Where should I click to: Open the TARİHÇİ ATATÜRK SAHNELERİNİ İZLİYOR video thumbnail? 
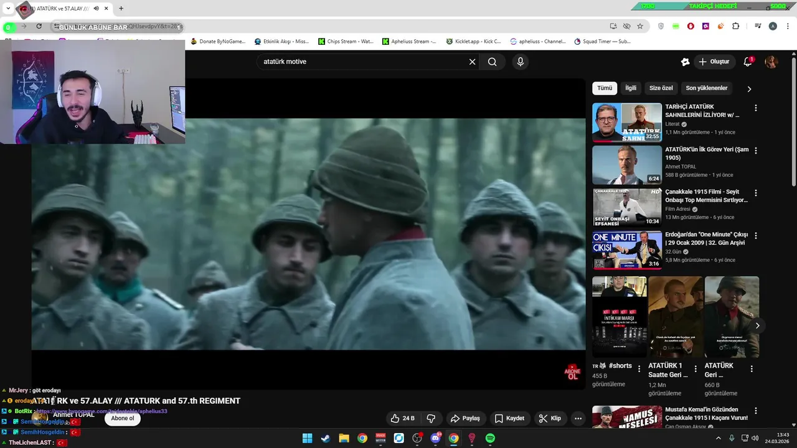tap(627, 123)
